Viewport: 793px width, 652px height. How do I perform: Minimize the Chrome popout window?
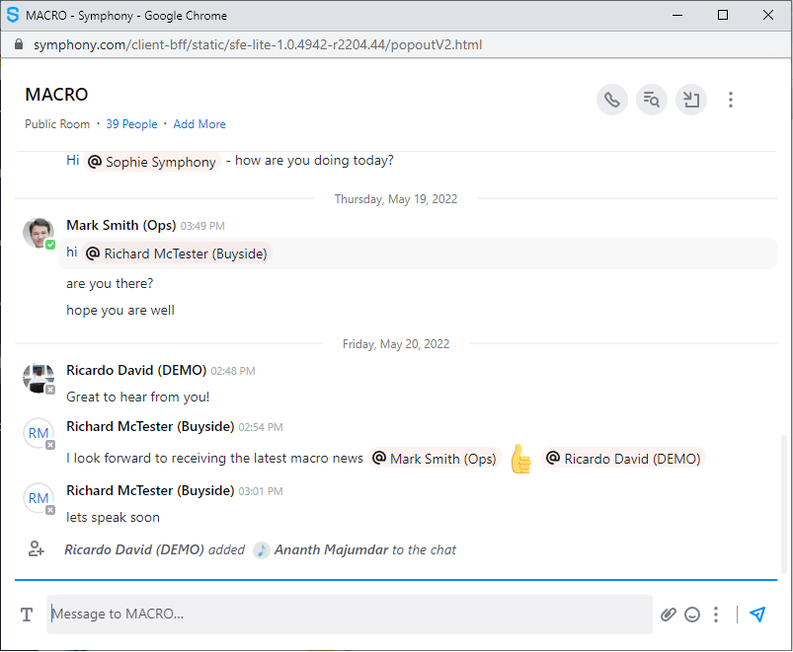click(x=677, y=15)
